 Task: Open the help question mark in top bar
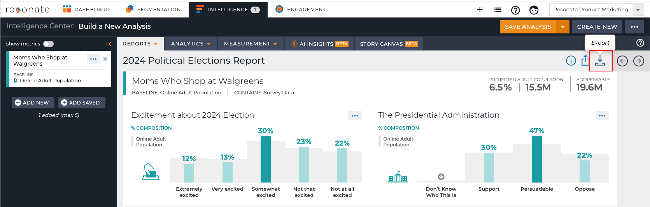(x=515, y=10)
